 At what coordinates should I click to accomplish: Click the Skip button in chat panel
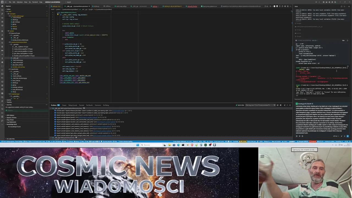tap(343, 40)
